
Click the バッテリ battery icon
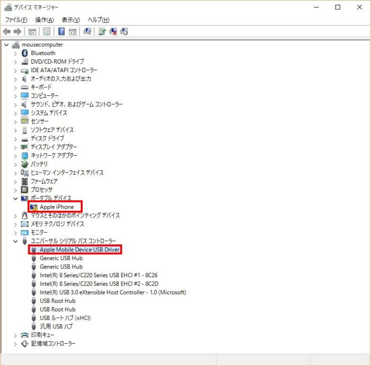24,164
